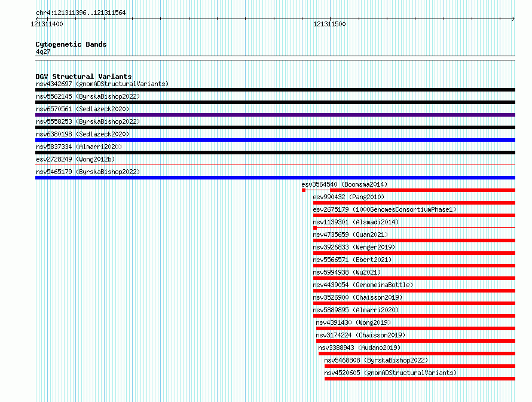The height and width of the screenshot is (402, 532).
Task: Select the red nsv5994938 variant bar
Action: point(414,278)
